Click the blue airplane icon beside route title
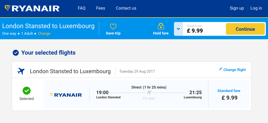This screenshot has height=123, width=268. [21, 71]
